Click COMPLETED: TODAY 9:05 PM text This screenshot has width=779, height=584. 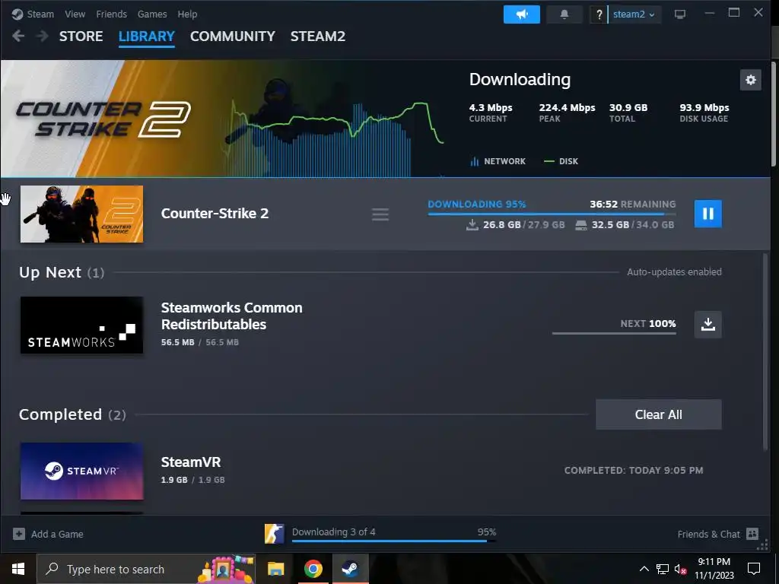(x=634, y=470)
